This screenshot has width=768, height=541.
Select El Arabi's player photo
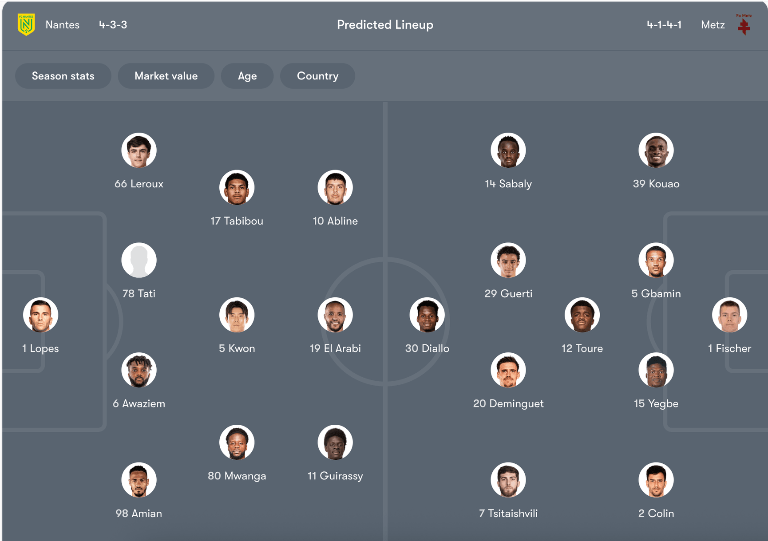click(335, 315)
